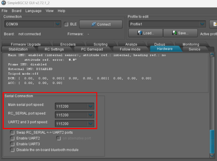The image size is (217, 161).
Task: Open the File menu
Action: [x=4, y=11]
